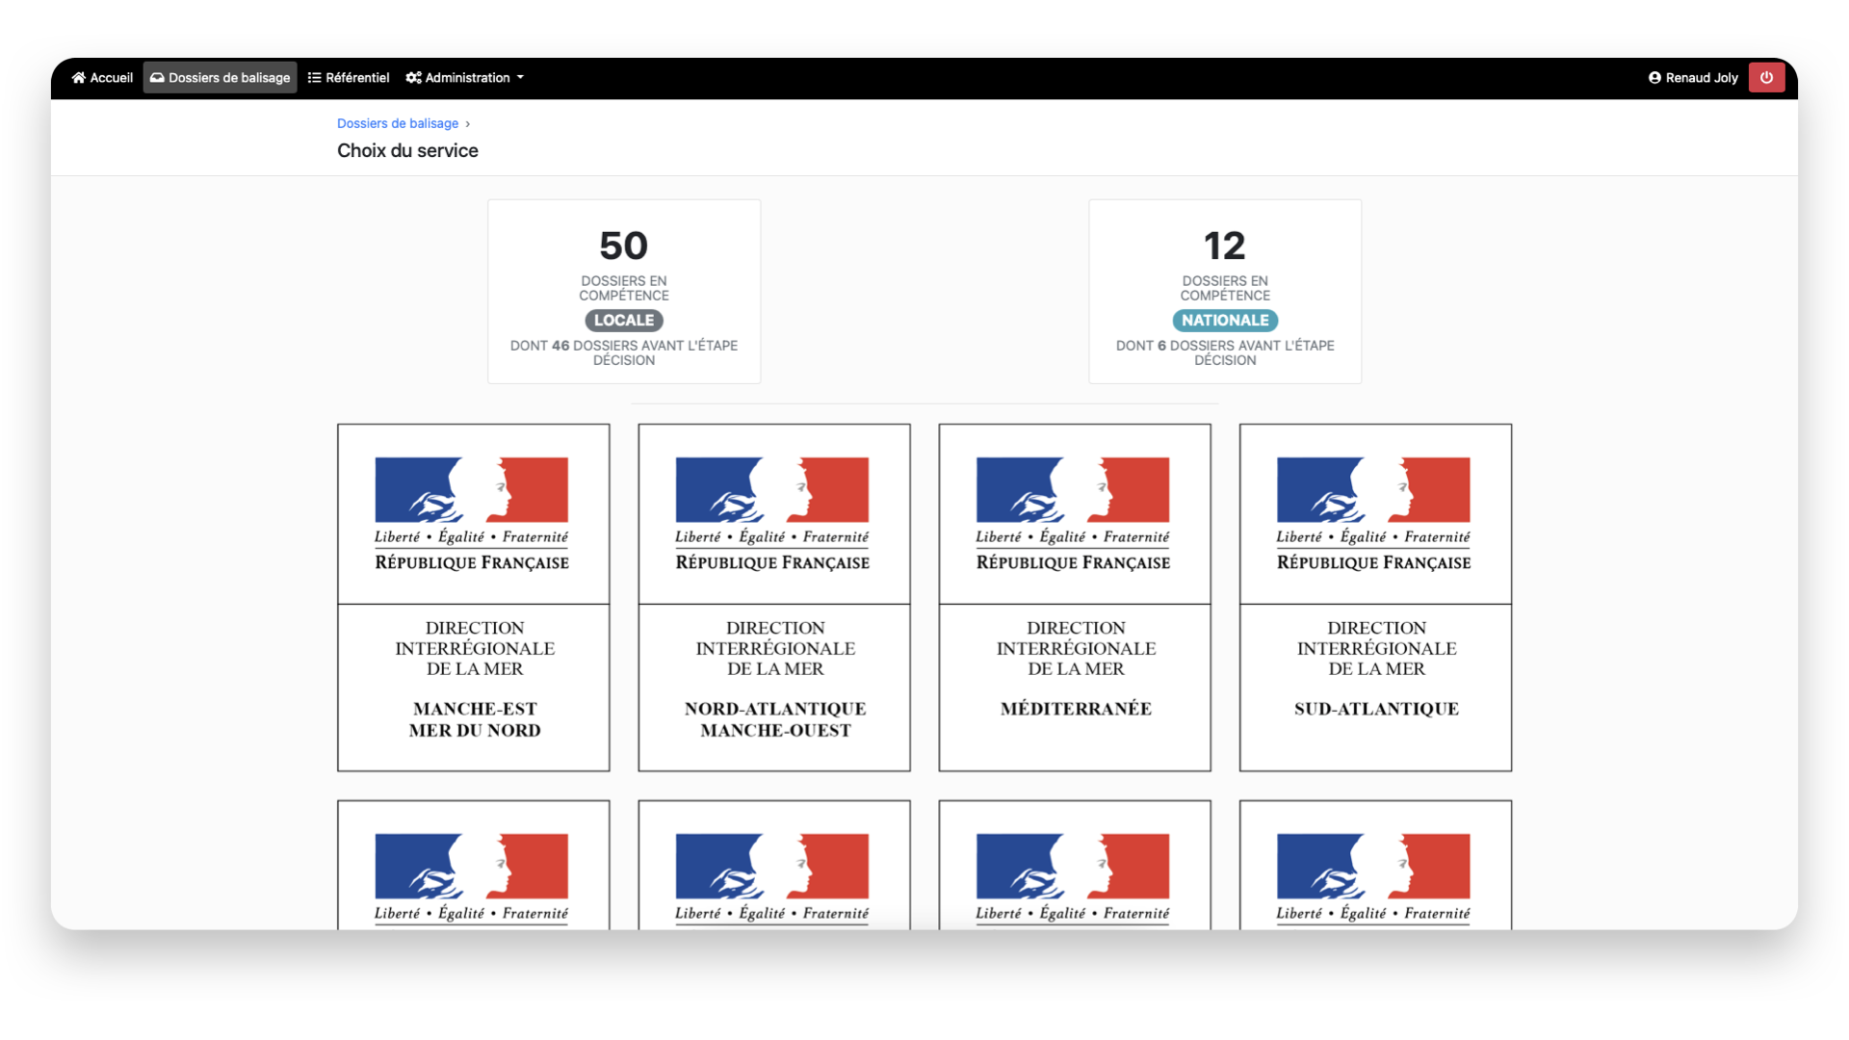This screenshot has width=1849, height=1040.
Task: Select the Nord-Atlantique Manche-Ouest tile
Action: point(773,597)
